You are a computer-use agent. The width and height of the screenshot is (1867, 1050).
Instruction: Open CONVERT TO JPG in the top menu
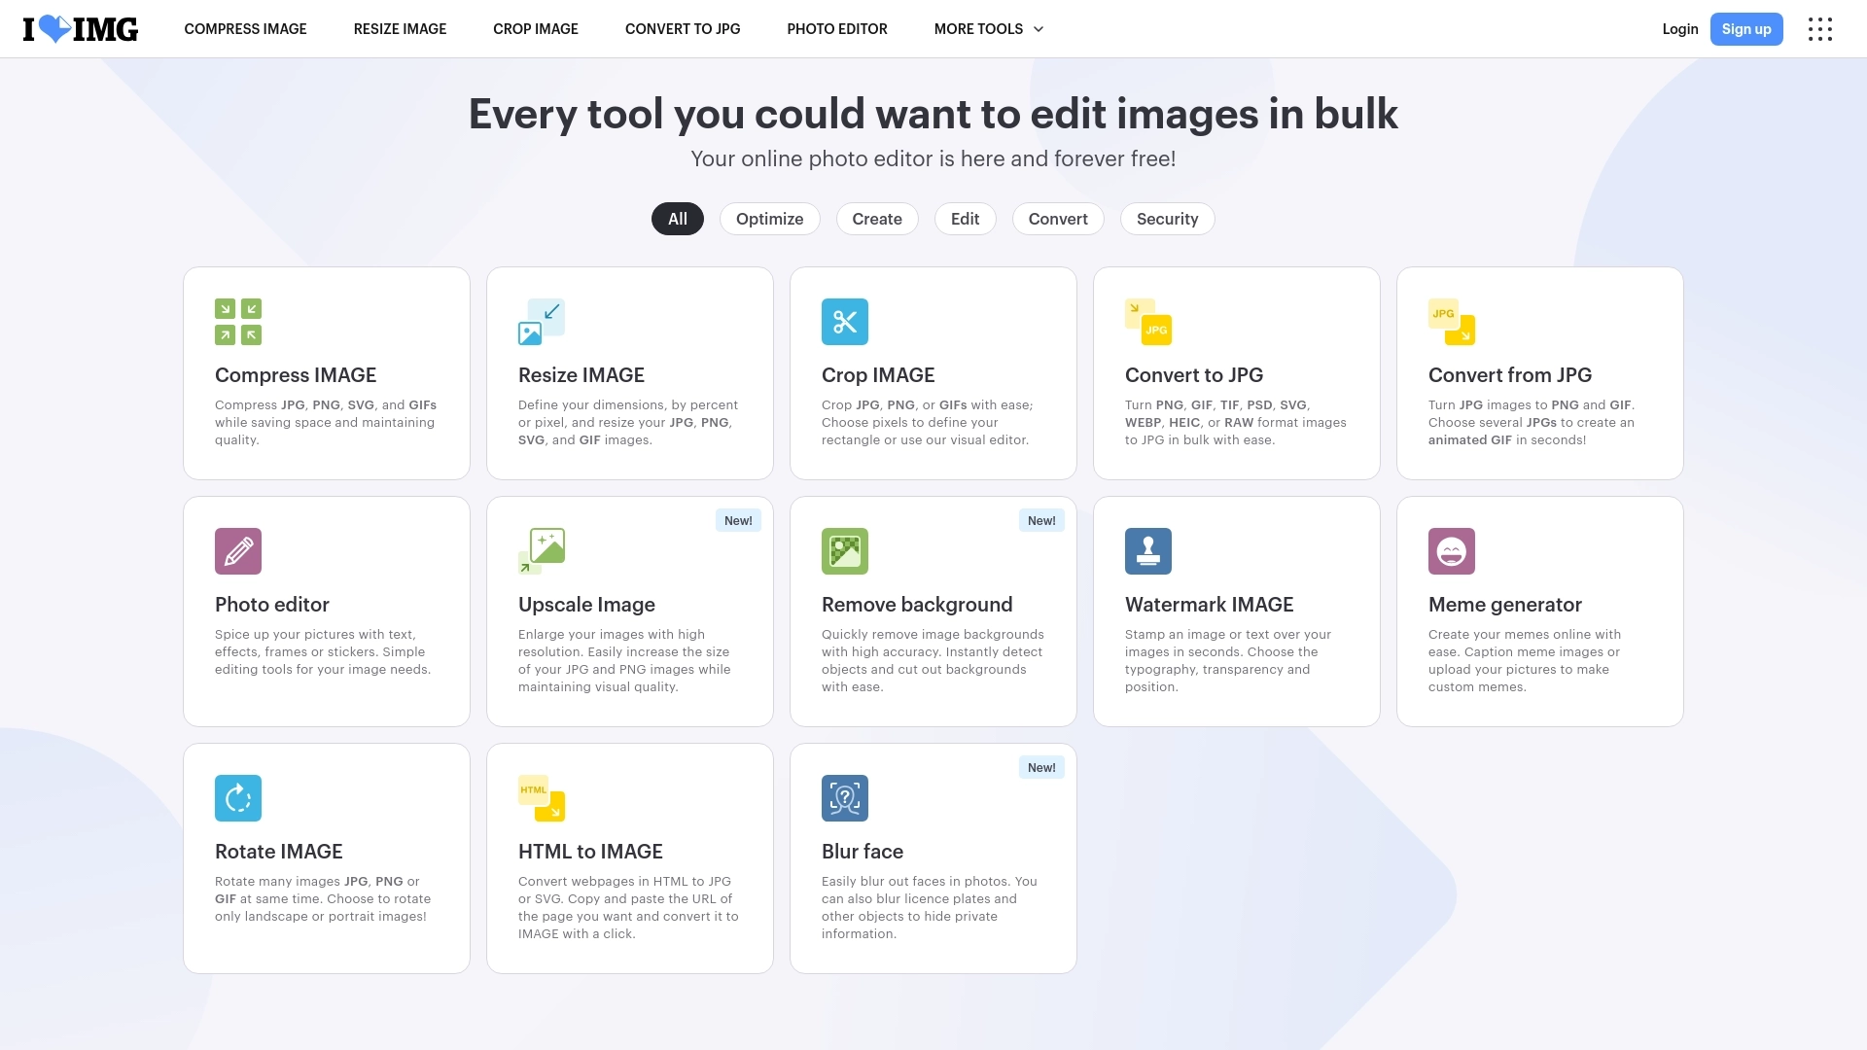point(683,29)
